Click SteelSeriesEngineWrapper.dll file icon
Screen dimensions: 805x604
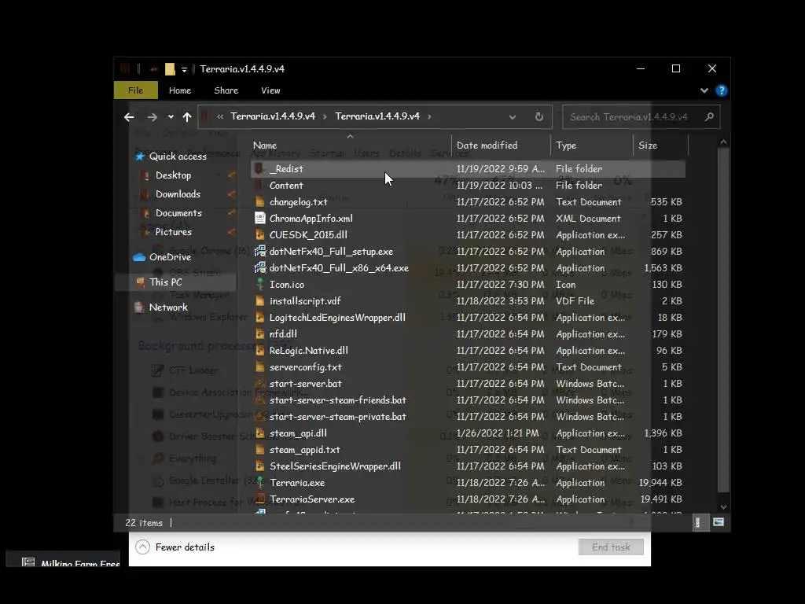(259, 466)
